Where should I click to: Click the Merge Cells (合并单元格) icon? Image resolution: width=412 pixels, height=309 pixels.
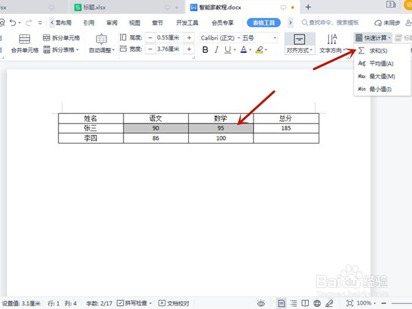(x=25, y=39)
